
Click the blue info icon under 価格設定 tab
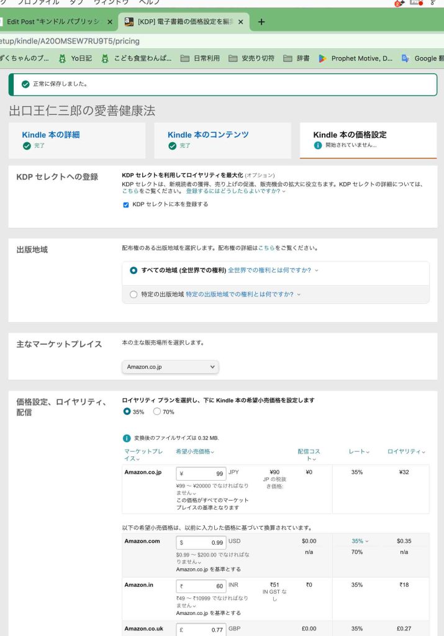coord(318,145)
